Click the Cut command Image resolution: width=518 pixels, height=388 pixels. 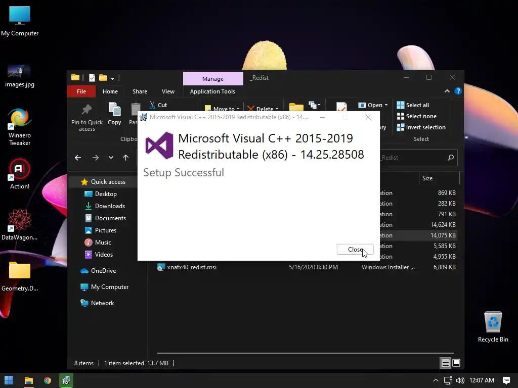click(x=158, y=105)
